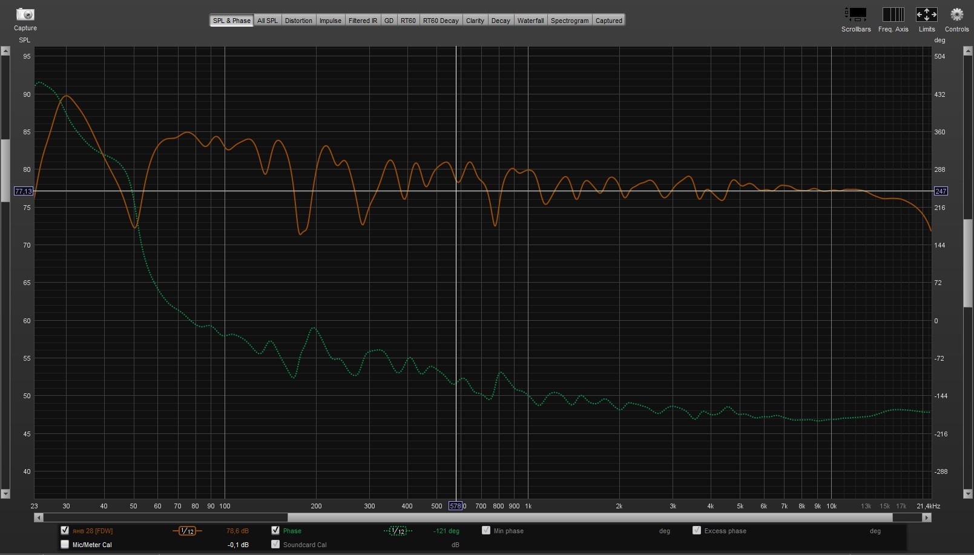Screen dimensions: 974x555
Task: Toggle the Scrollbars icon
Action: pos(855,14)
